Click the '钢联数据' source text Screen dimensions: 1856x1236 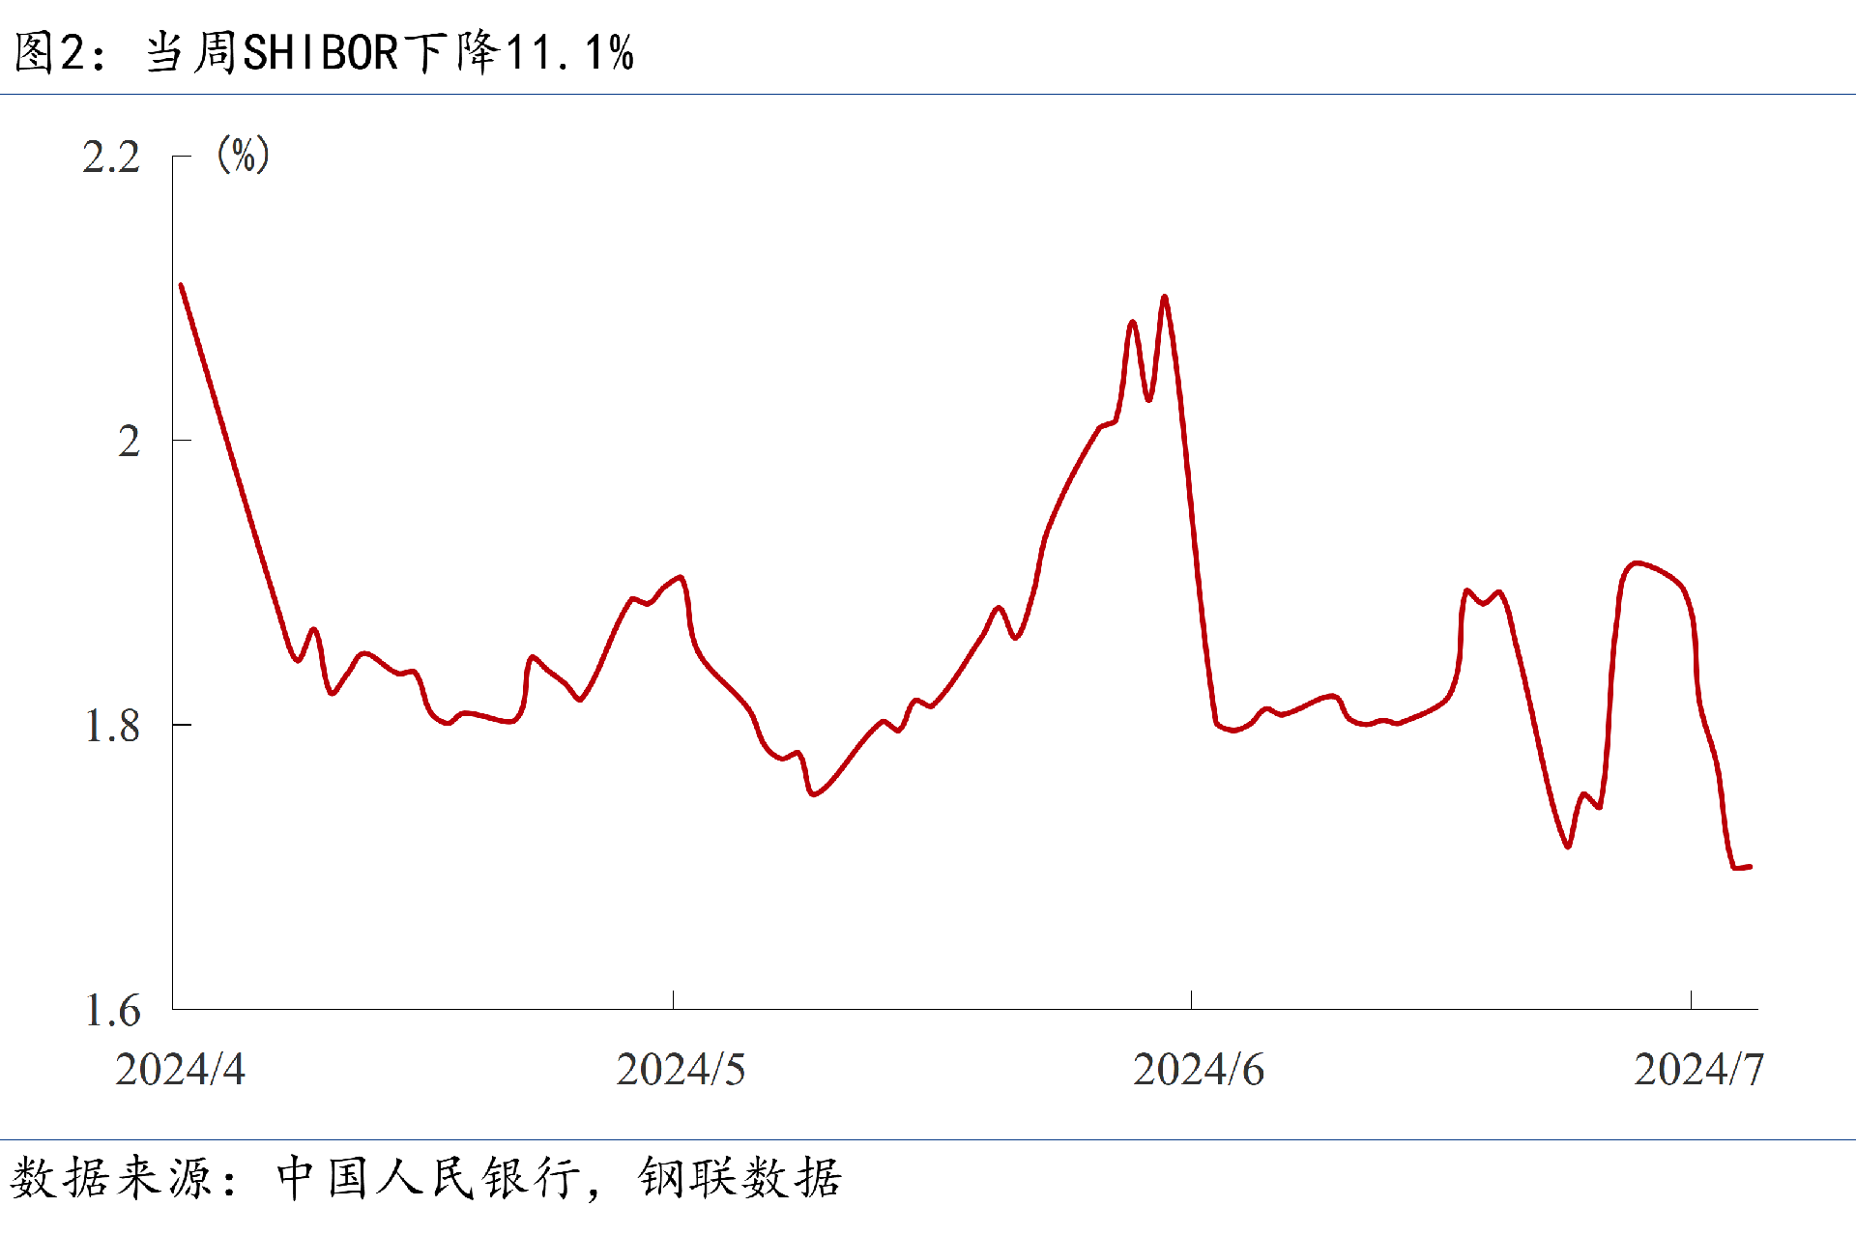click(x=739, y=1178)
